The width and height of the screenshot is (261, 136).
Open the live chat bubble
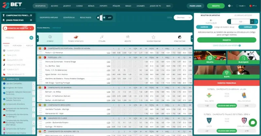click(253, 123)
